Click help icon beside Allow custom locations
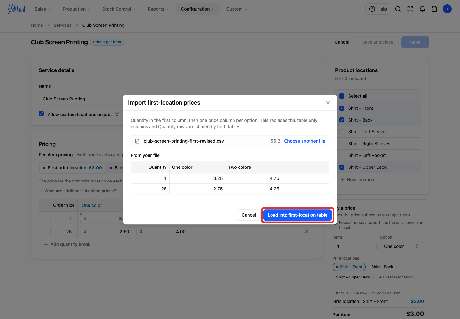 117,114
